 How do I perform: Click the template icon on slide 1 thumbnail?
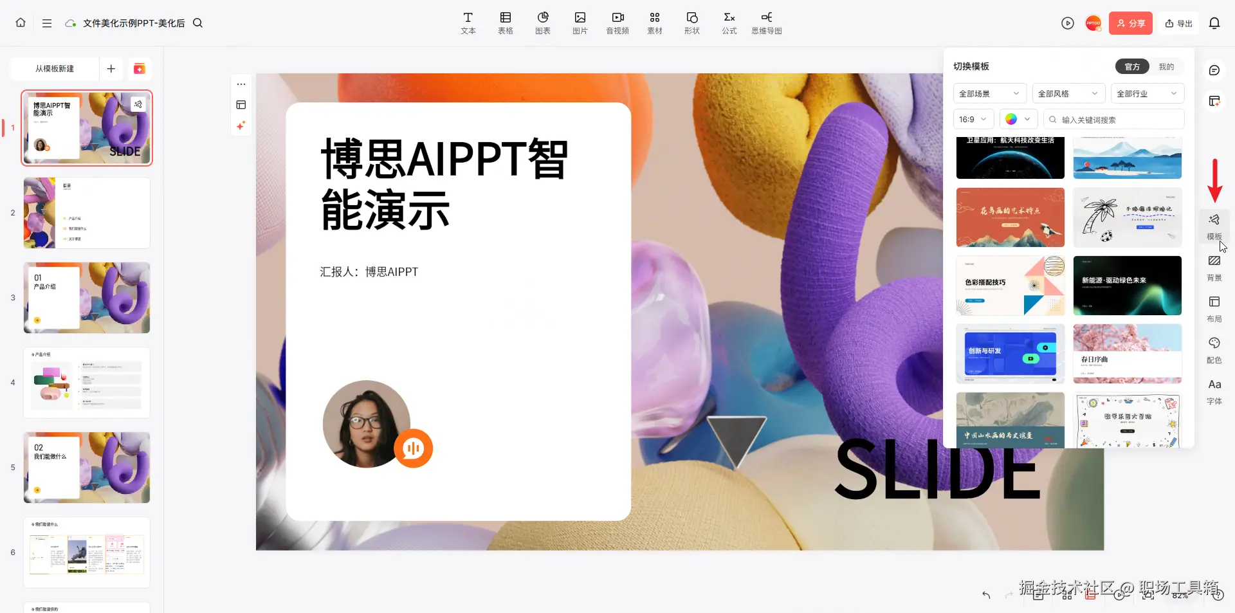point(138,104)
